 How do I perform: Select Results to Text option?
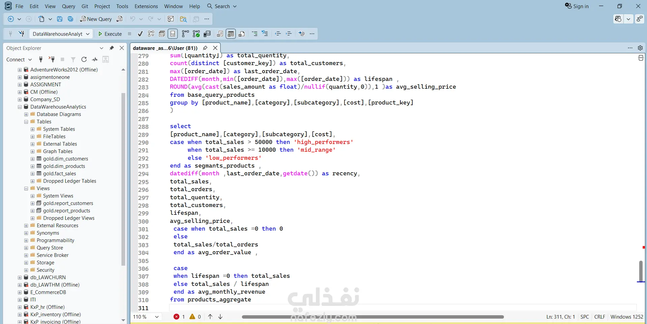point(220,34)
